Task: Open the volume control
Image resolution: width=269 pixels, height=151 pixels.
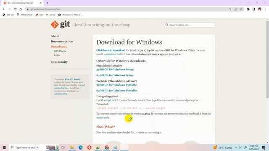Action: click(240, 148)
